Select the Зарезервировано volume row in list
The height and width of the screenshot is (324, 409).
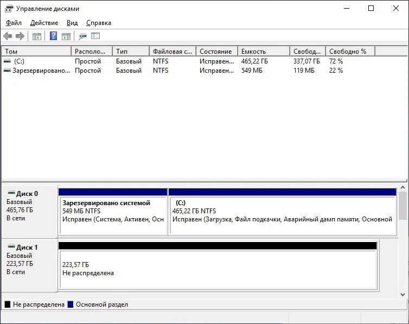[38, 71]
